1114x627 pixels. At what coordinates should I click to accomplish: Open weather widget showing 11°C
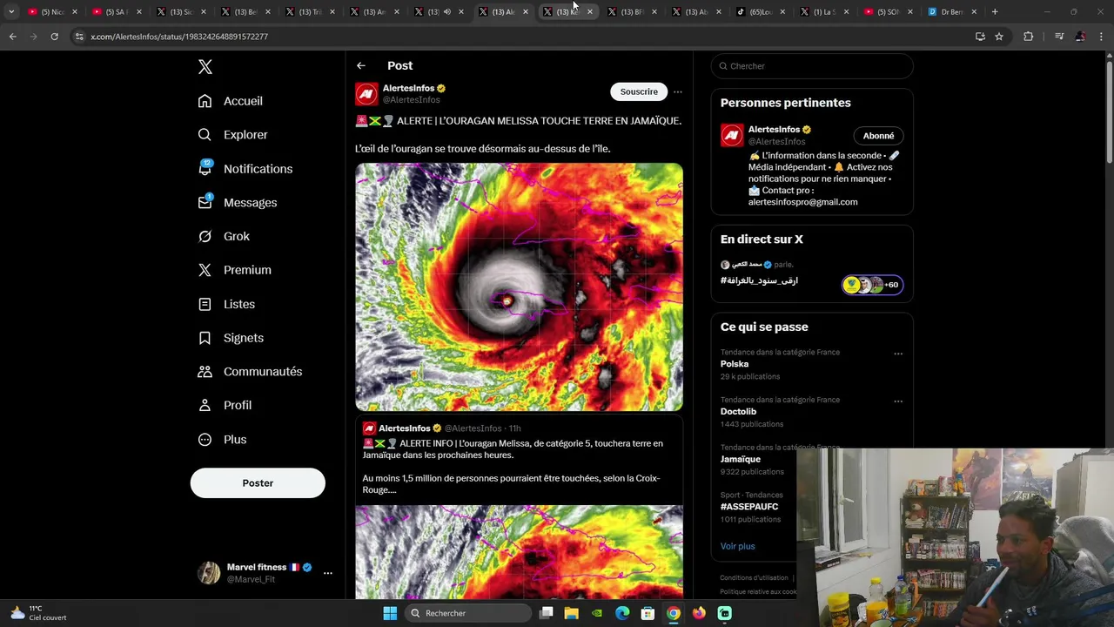(x=39, y=613)
